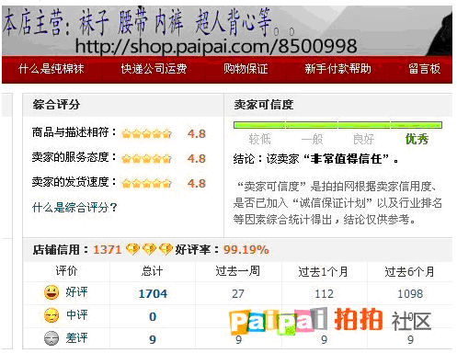
Task: Select the 4.8 score for 卖家的发货速度
Action: 197,184
